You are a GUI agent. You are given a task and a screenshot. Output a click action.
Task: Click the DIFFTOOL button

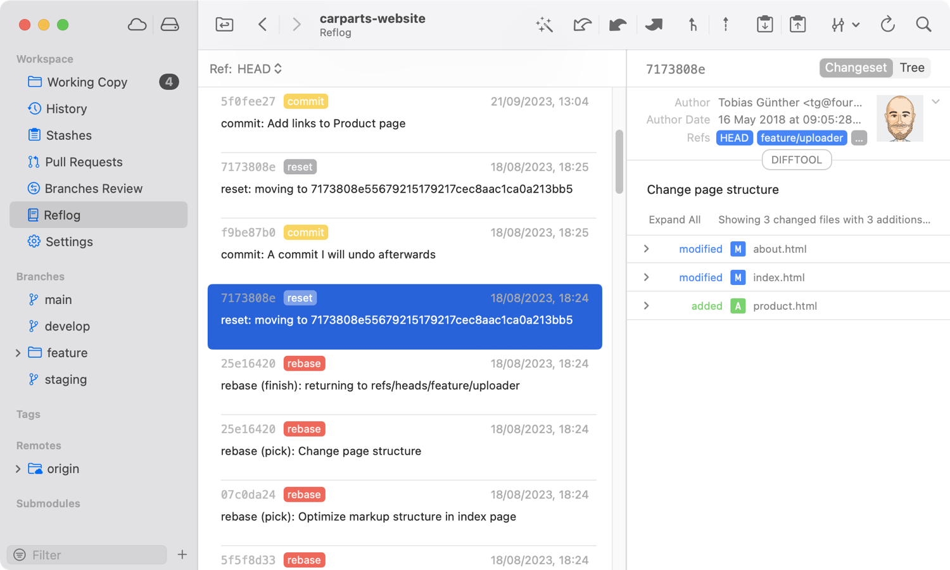coord(796,160)
